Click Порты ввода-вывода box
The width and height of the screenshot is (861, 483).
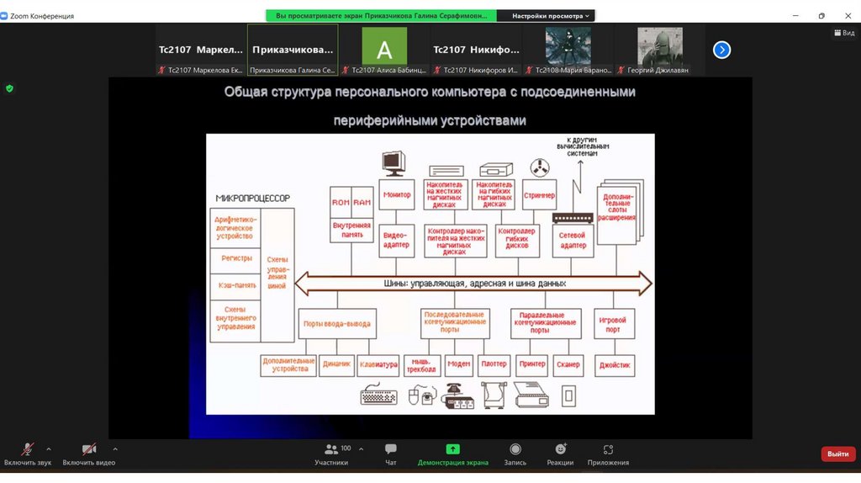pos(337,324)
